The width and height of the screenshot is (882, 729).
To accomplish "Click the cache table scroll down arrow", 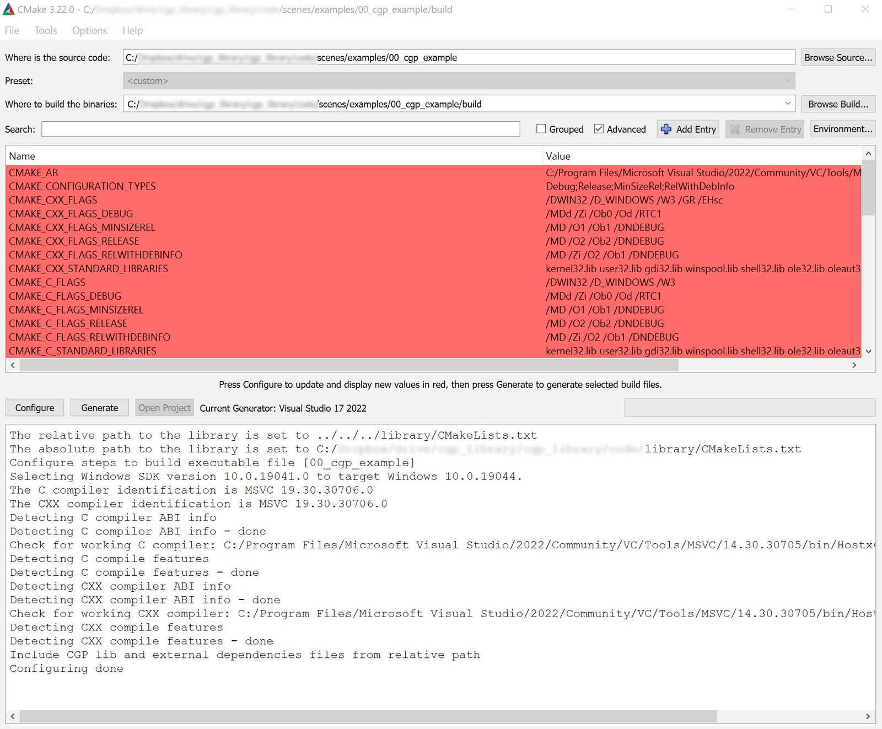I will 868,352.
